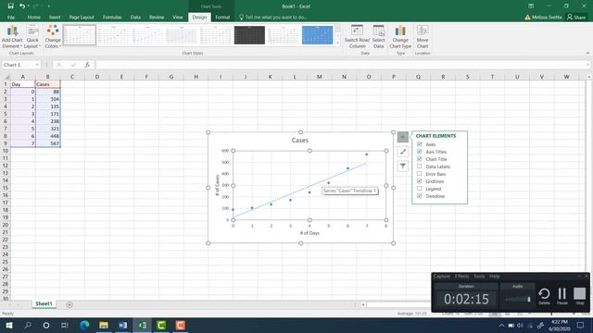Click the Chart Styles paintbrush button

tap(403, 152)
